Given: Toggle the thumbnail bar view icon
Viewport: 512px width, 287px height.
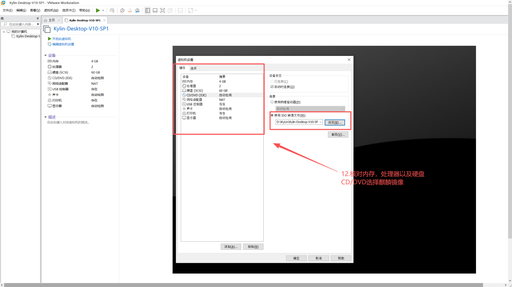Looking at the screenshot, I should point(155,10).
